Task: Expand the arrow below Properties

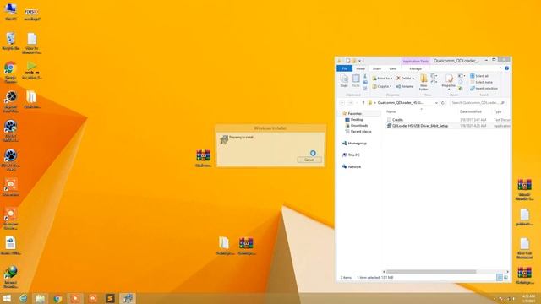Action: [x=449, y=90]
